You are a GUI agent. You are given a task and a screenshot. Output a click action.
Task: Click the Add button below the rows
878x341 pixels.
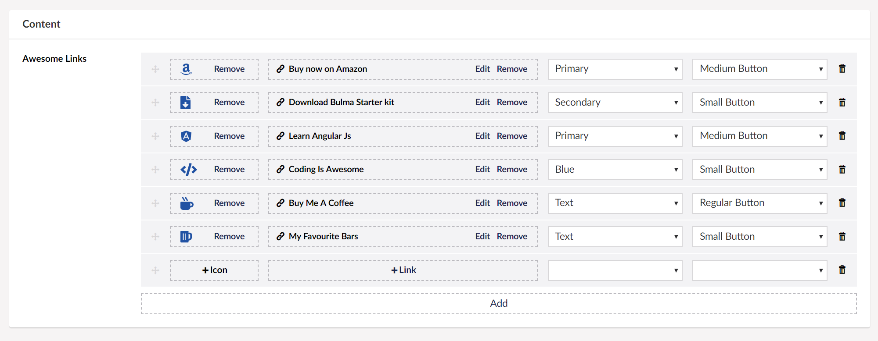499,304
